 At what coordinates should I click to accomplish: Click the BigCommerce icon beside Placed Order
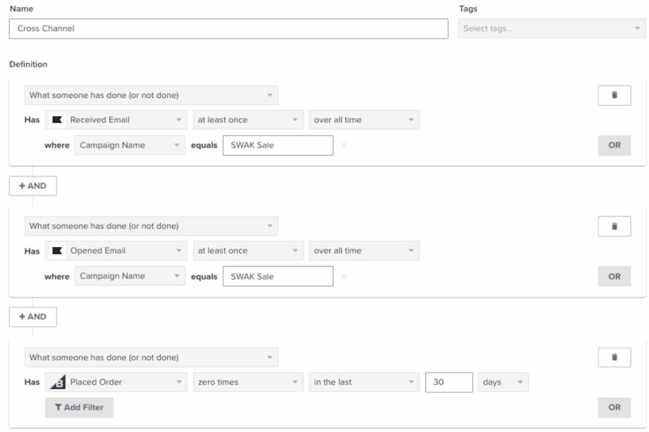pos(59,382)
